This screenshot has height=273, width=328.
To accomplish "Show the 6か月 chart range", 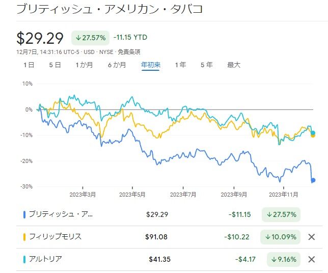I will (x=117, y=65).
